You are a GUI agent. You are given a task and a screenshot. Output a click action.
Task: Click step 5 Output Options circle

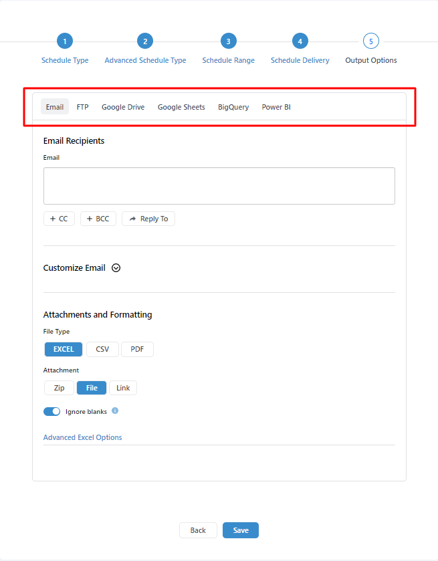pyautogui.click(x=370, y=41)
